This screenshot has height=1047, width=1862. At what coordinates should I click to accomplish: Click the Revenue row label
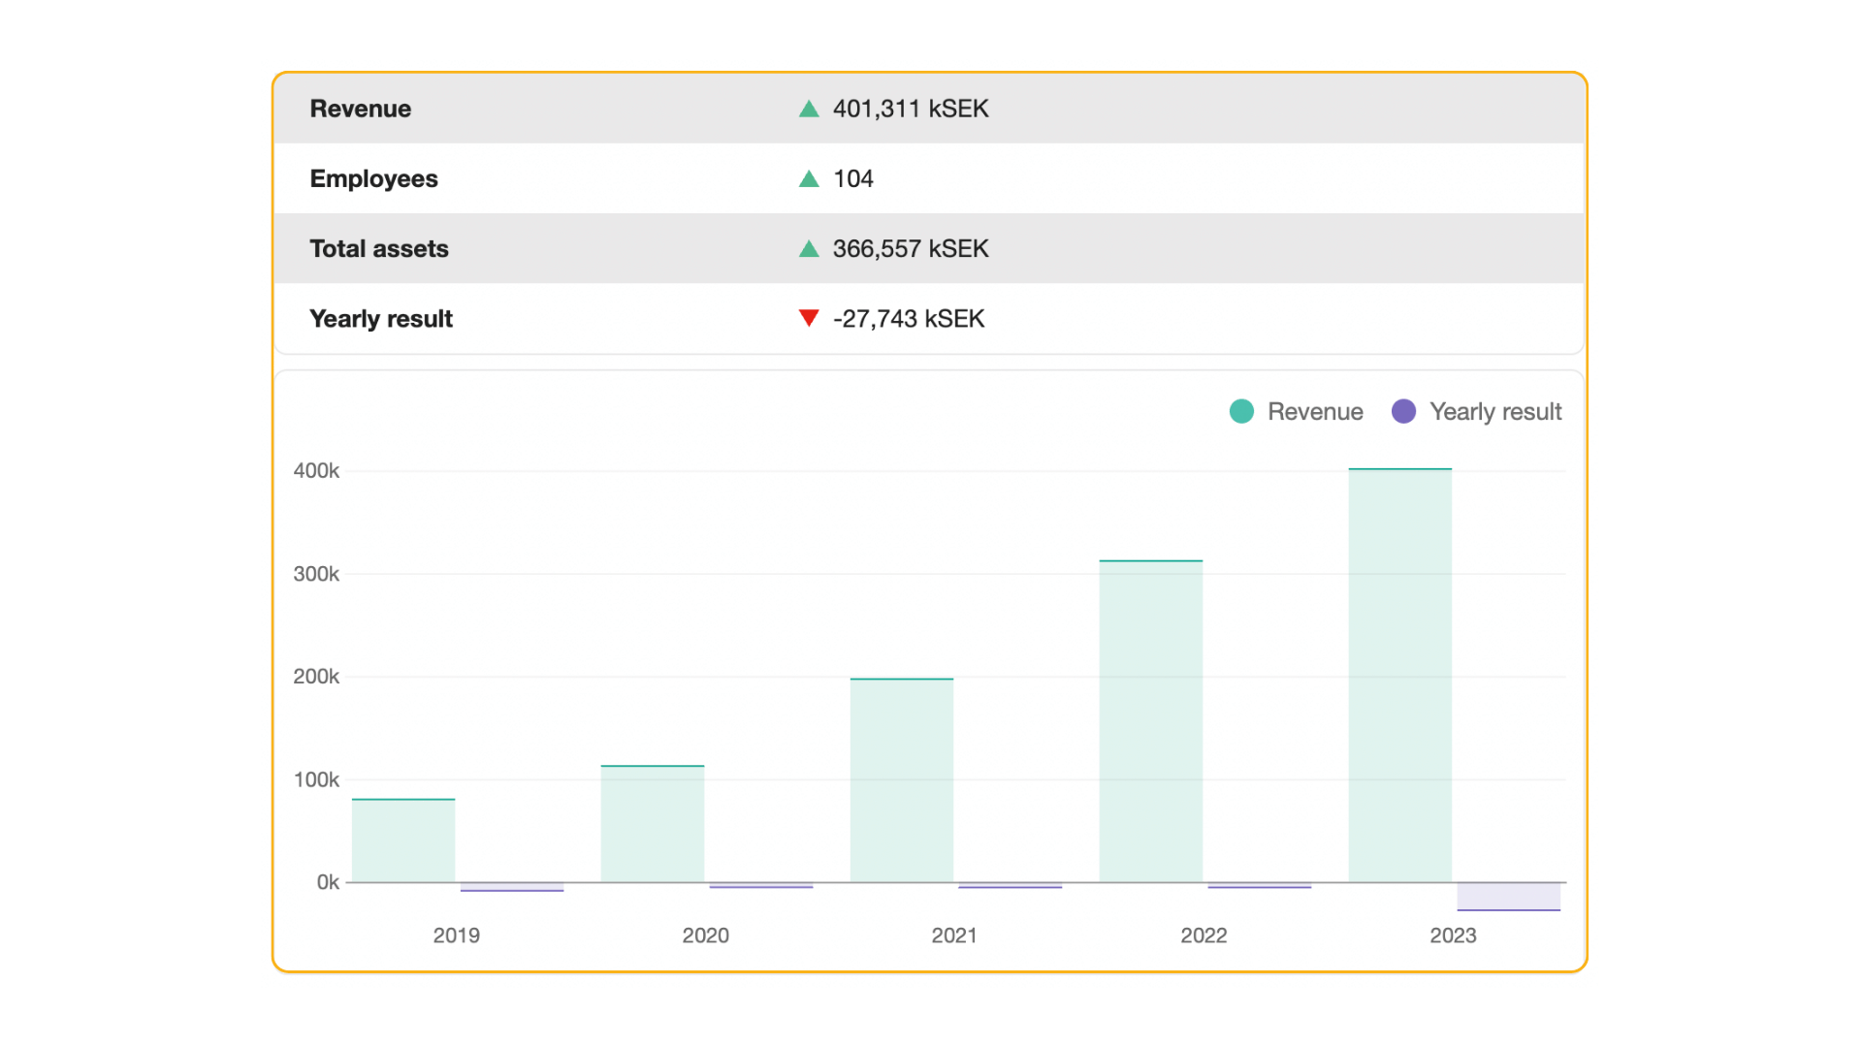coord(361,109)
